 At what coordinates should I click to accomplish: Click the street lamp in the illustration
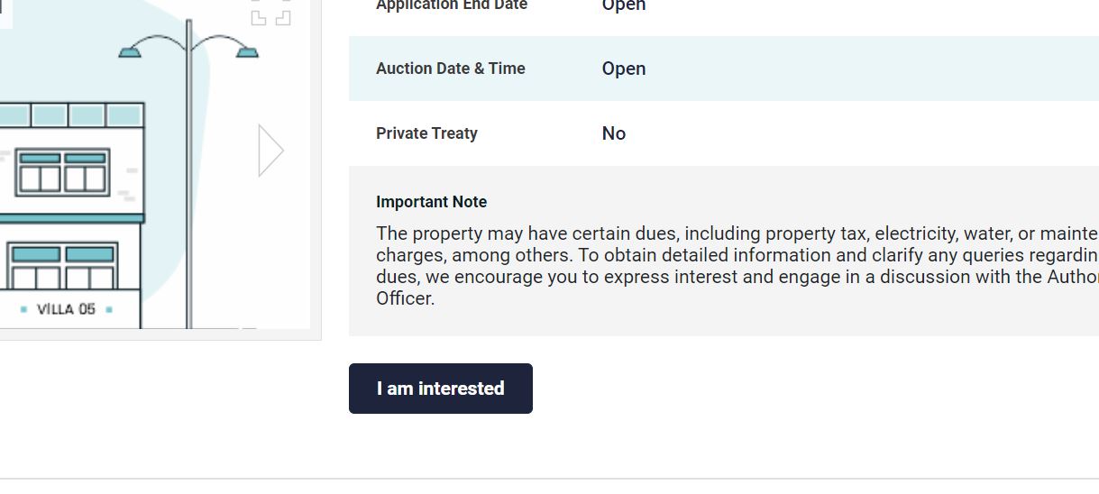click(x=188, y=171)
